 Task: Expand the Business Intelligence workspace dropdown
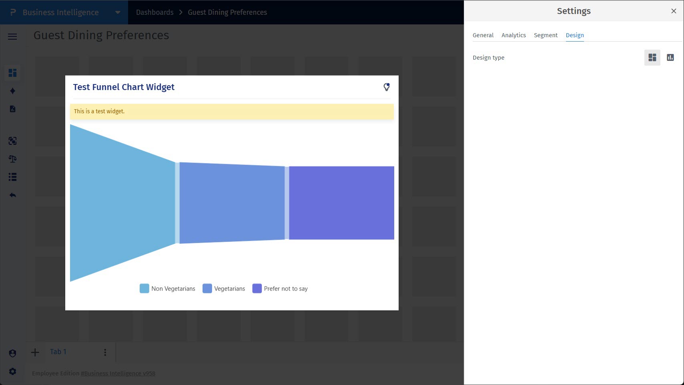point(117,12)
